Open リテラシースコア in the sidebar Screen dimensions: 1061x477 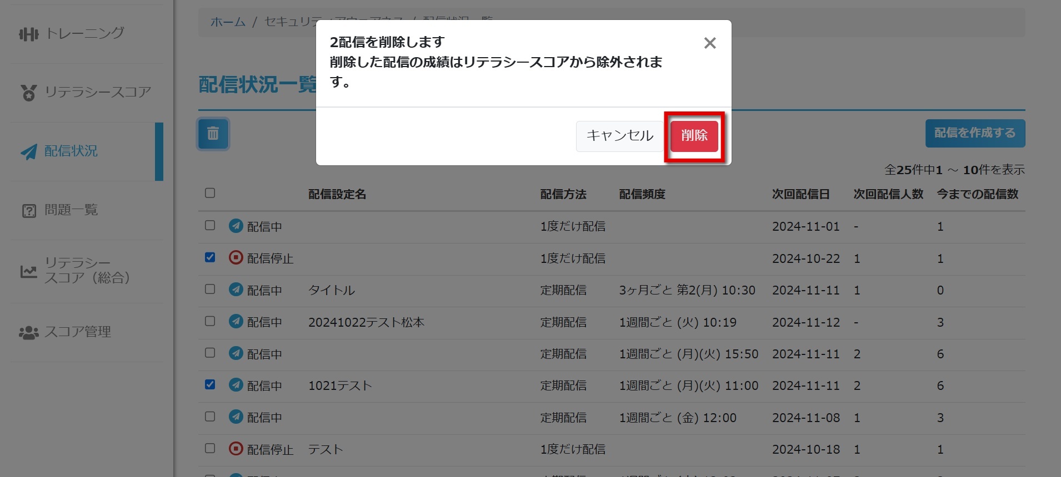pyautogui.click(x=98, y=92)
